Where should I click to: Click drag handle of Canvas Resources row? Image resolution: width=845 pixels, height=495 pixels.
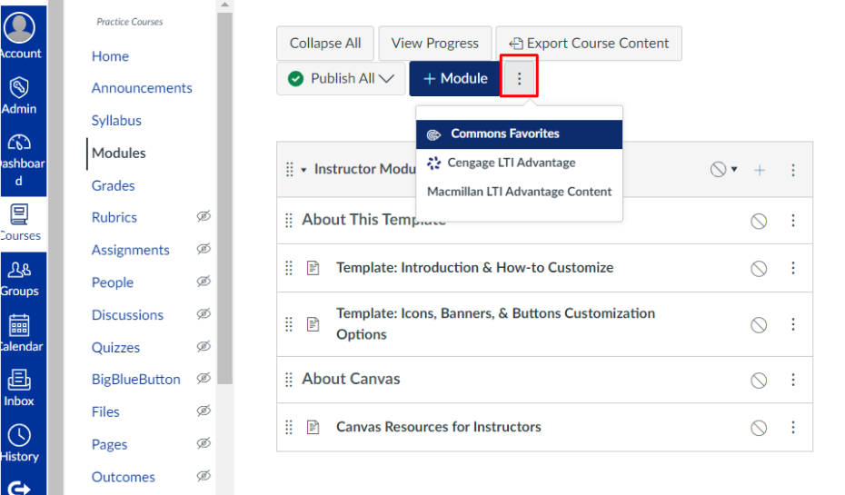click(x=289, y=427)
